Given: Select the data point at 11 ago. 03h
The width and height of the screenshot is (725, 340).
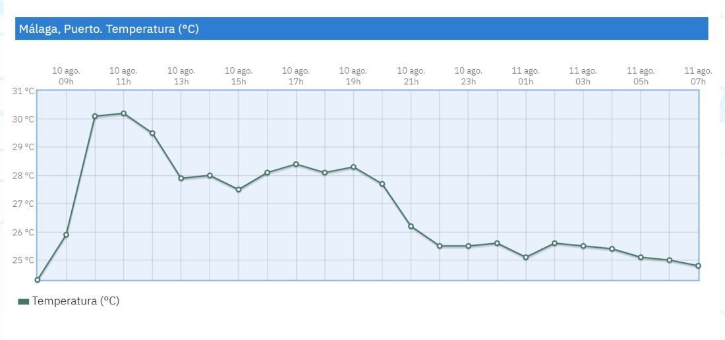Looking at the screenshot, I should tap(583, 246).
